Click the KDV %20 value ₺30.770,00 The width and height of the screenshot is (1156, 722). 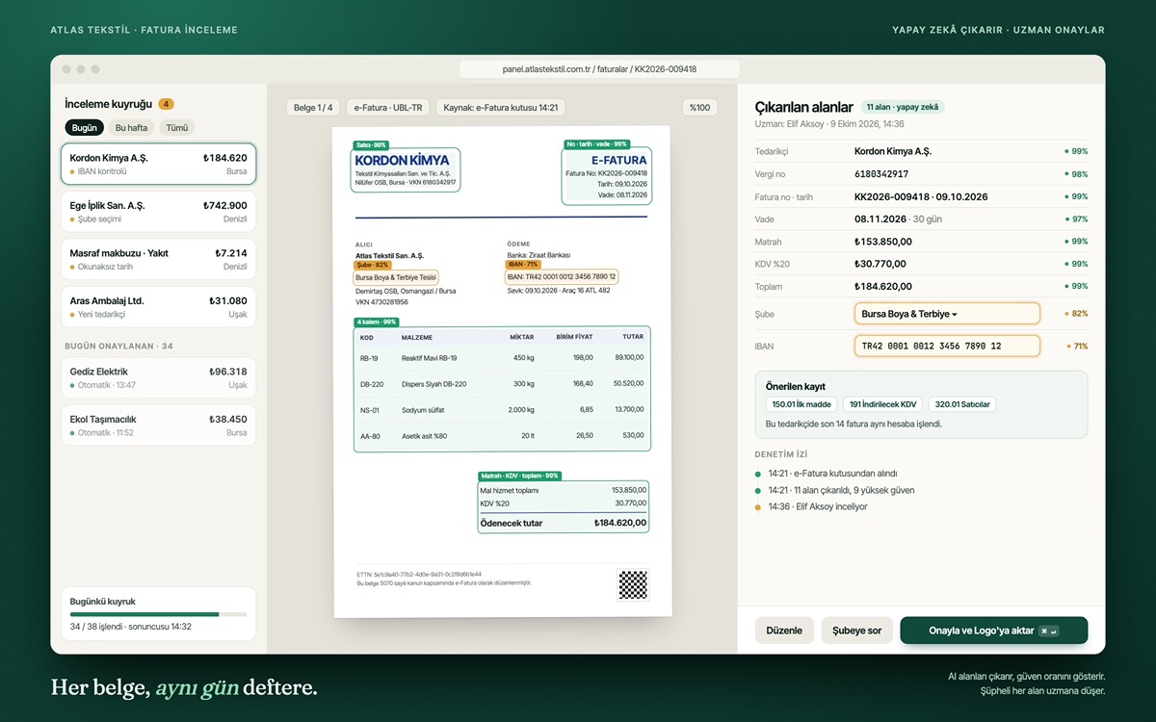(880, 264)
